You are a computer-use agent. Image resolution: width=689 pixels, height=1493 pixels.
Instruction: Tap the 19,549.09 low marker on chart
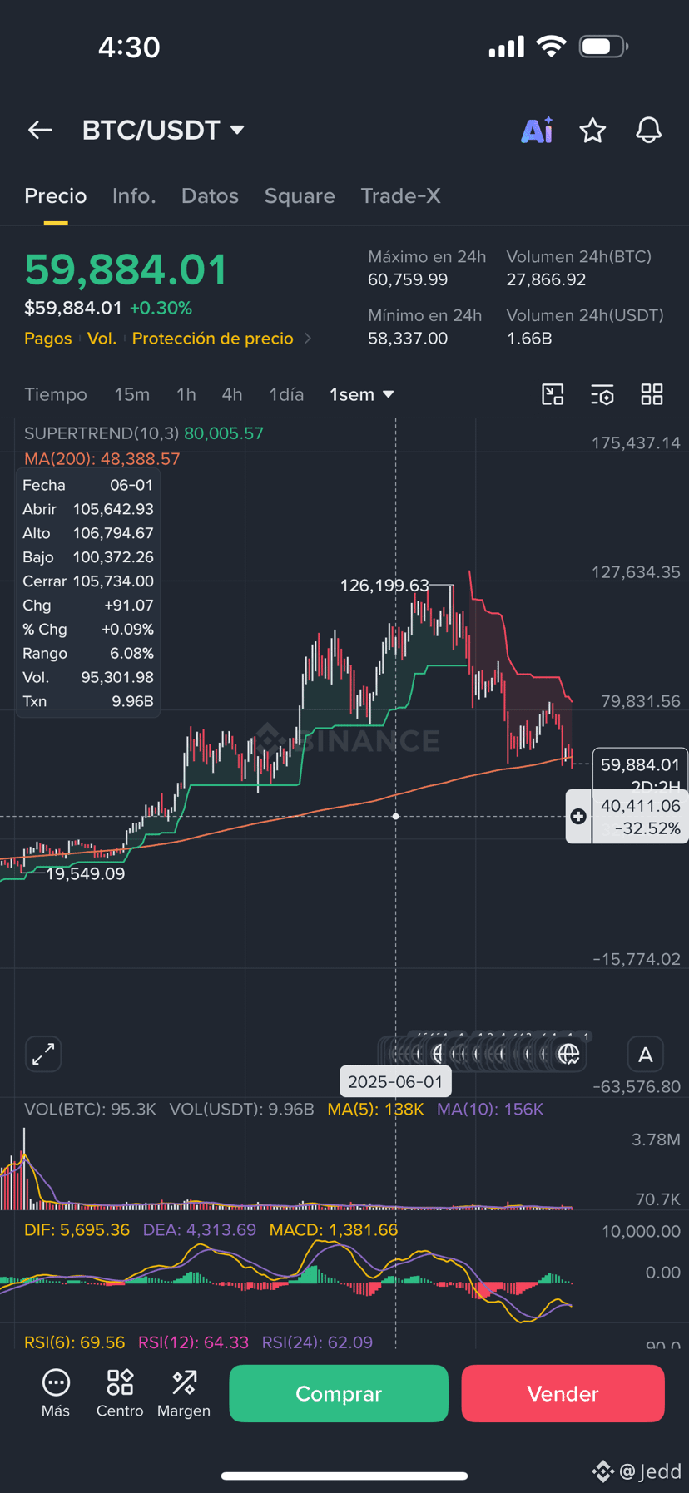click(x=85, y=874)
